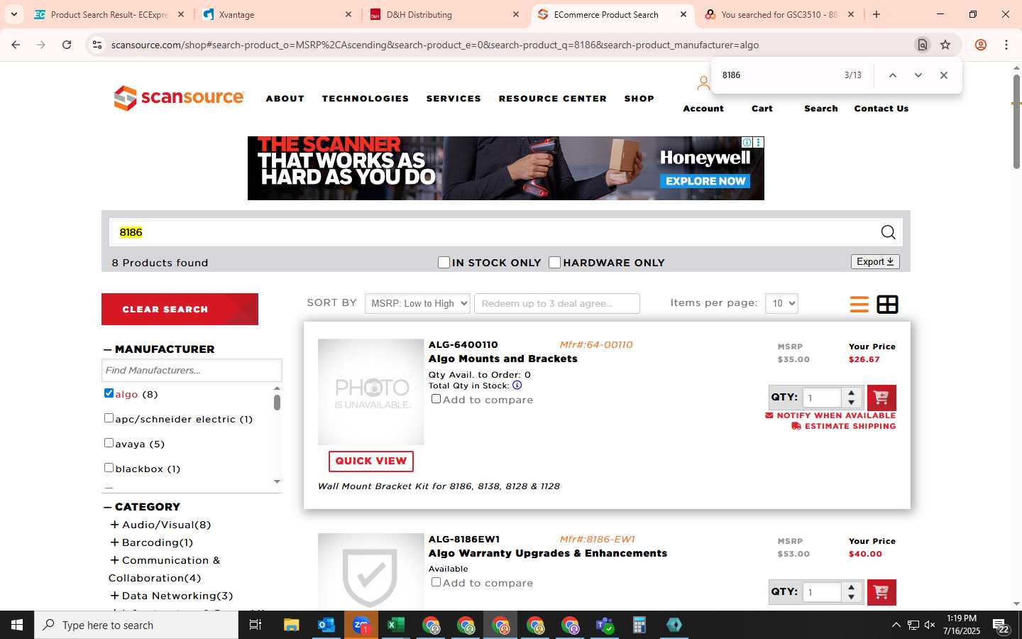The width and height of the screenshot is (1022, 639).
Task: Check avaya manufacturer filter
Action: tap(109, 443)
